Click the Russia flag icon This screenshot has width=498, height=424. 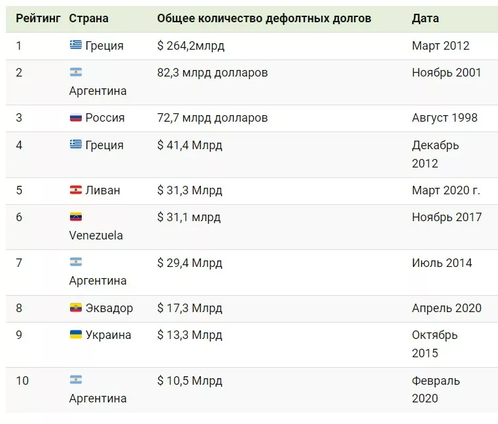tap(76, 118)
